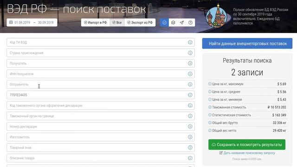Click the 32 306 кг gross weight value
Screen dimensions: 297x167
click(279, 122)
